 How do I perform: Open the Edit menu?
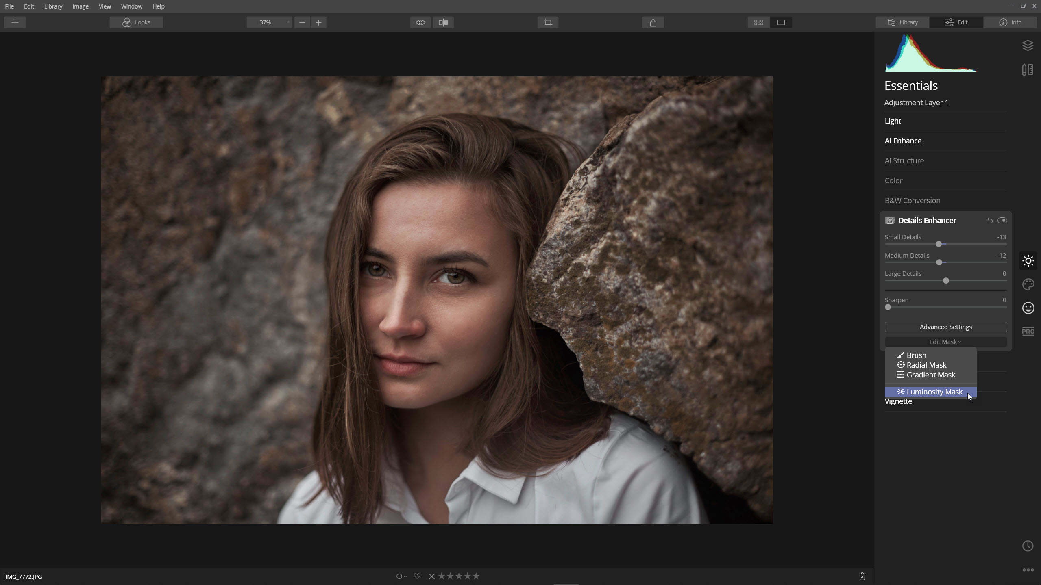(x=28, y=6)
